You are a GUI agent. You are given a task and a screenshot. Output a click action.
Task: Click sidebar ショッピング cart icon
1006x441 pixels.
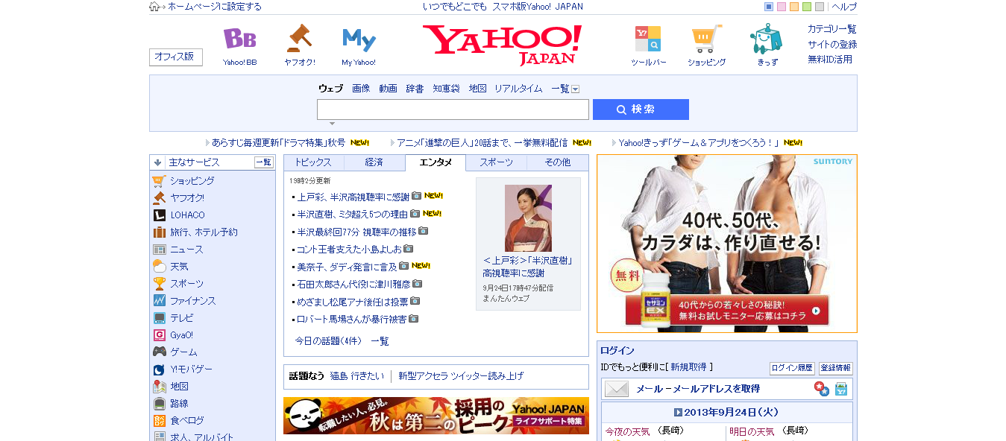159,181
